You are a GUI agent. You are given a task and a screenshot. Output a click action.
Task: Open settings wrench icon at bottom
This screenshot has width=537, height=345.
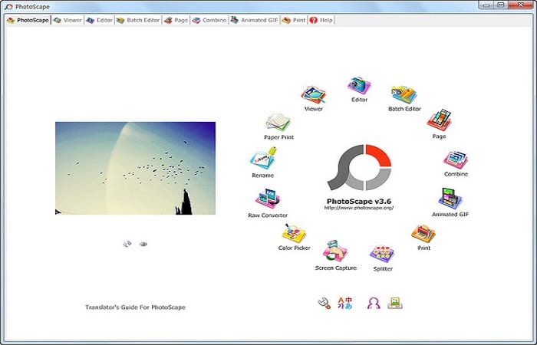coord(324,304)
